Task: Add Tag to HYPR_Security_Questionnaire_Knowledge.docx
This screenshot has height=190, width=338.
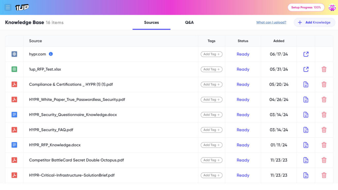Action: click(x=212, y=114)
